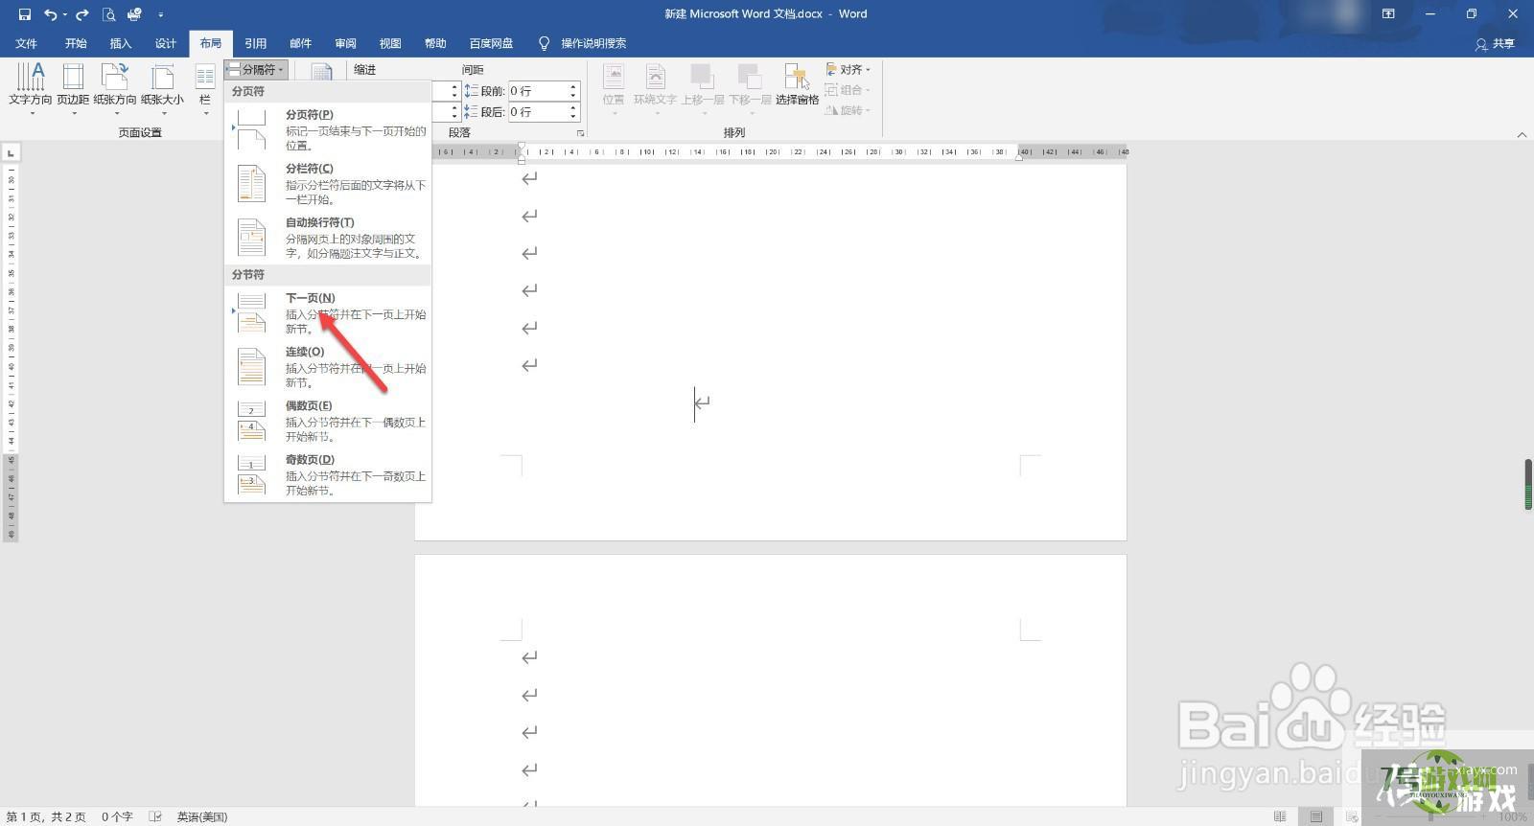
Task: Switch to the 视图 tab
Action: tap(390, 43)
